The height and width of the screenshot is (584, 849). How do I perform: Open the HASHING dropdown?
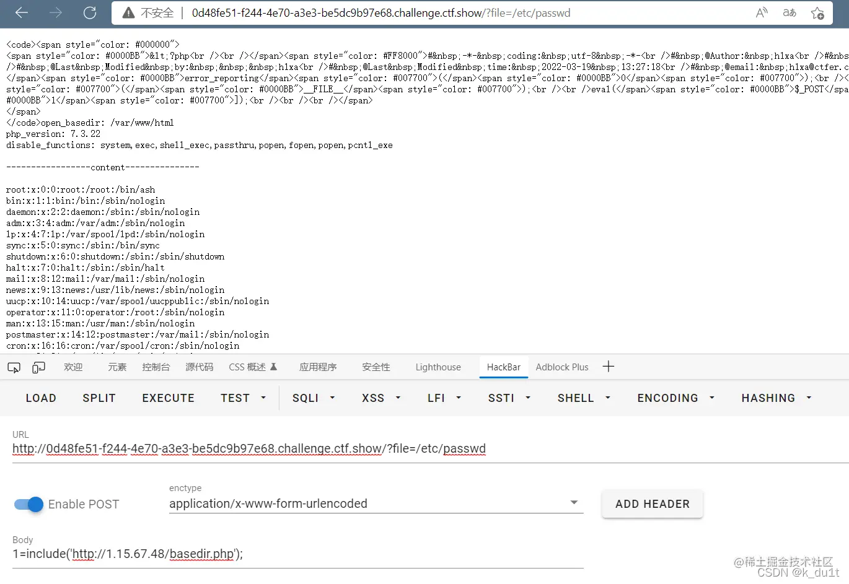click(x=776, y=398)
